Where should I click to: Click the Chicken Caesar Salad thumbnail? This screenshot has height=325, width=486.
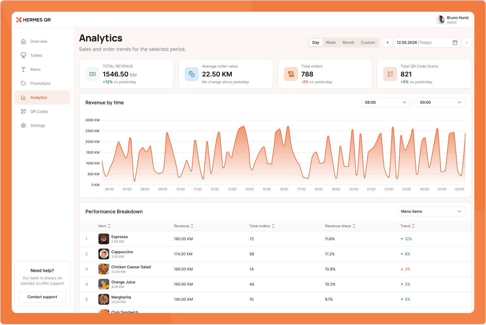tap(104, 269)
